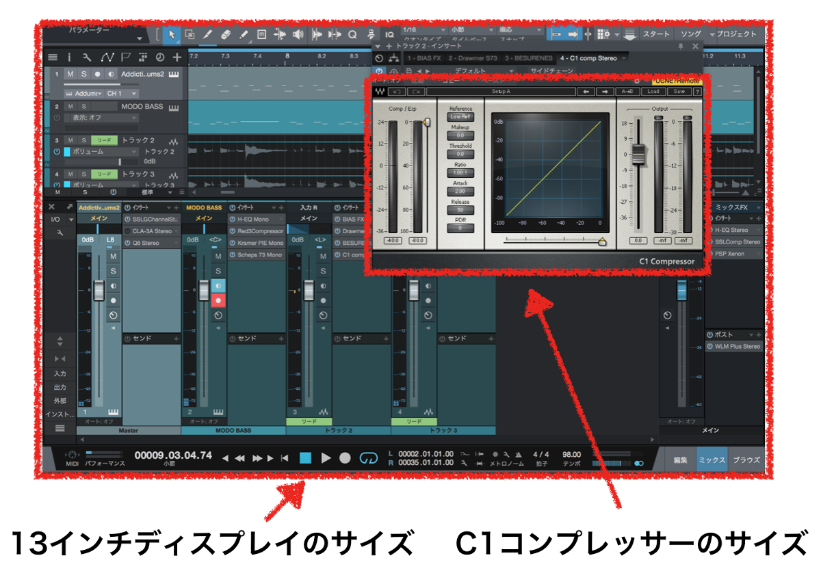Screen dimensions: 821x571
Task: Mute the Addictive Drums mixer channel
Action: coord(113,256)
